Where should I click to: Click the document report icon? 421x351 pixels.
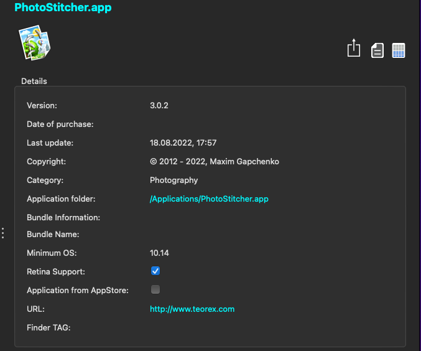377,50
